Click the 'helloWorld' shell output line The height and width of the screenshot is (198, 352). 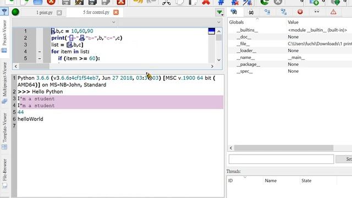(x=30, y=119)
